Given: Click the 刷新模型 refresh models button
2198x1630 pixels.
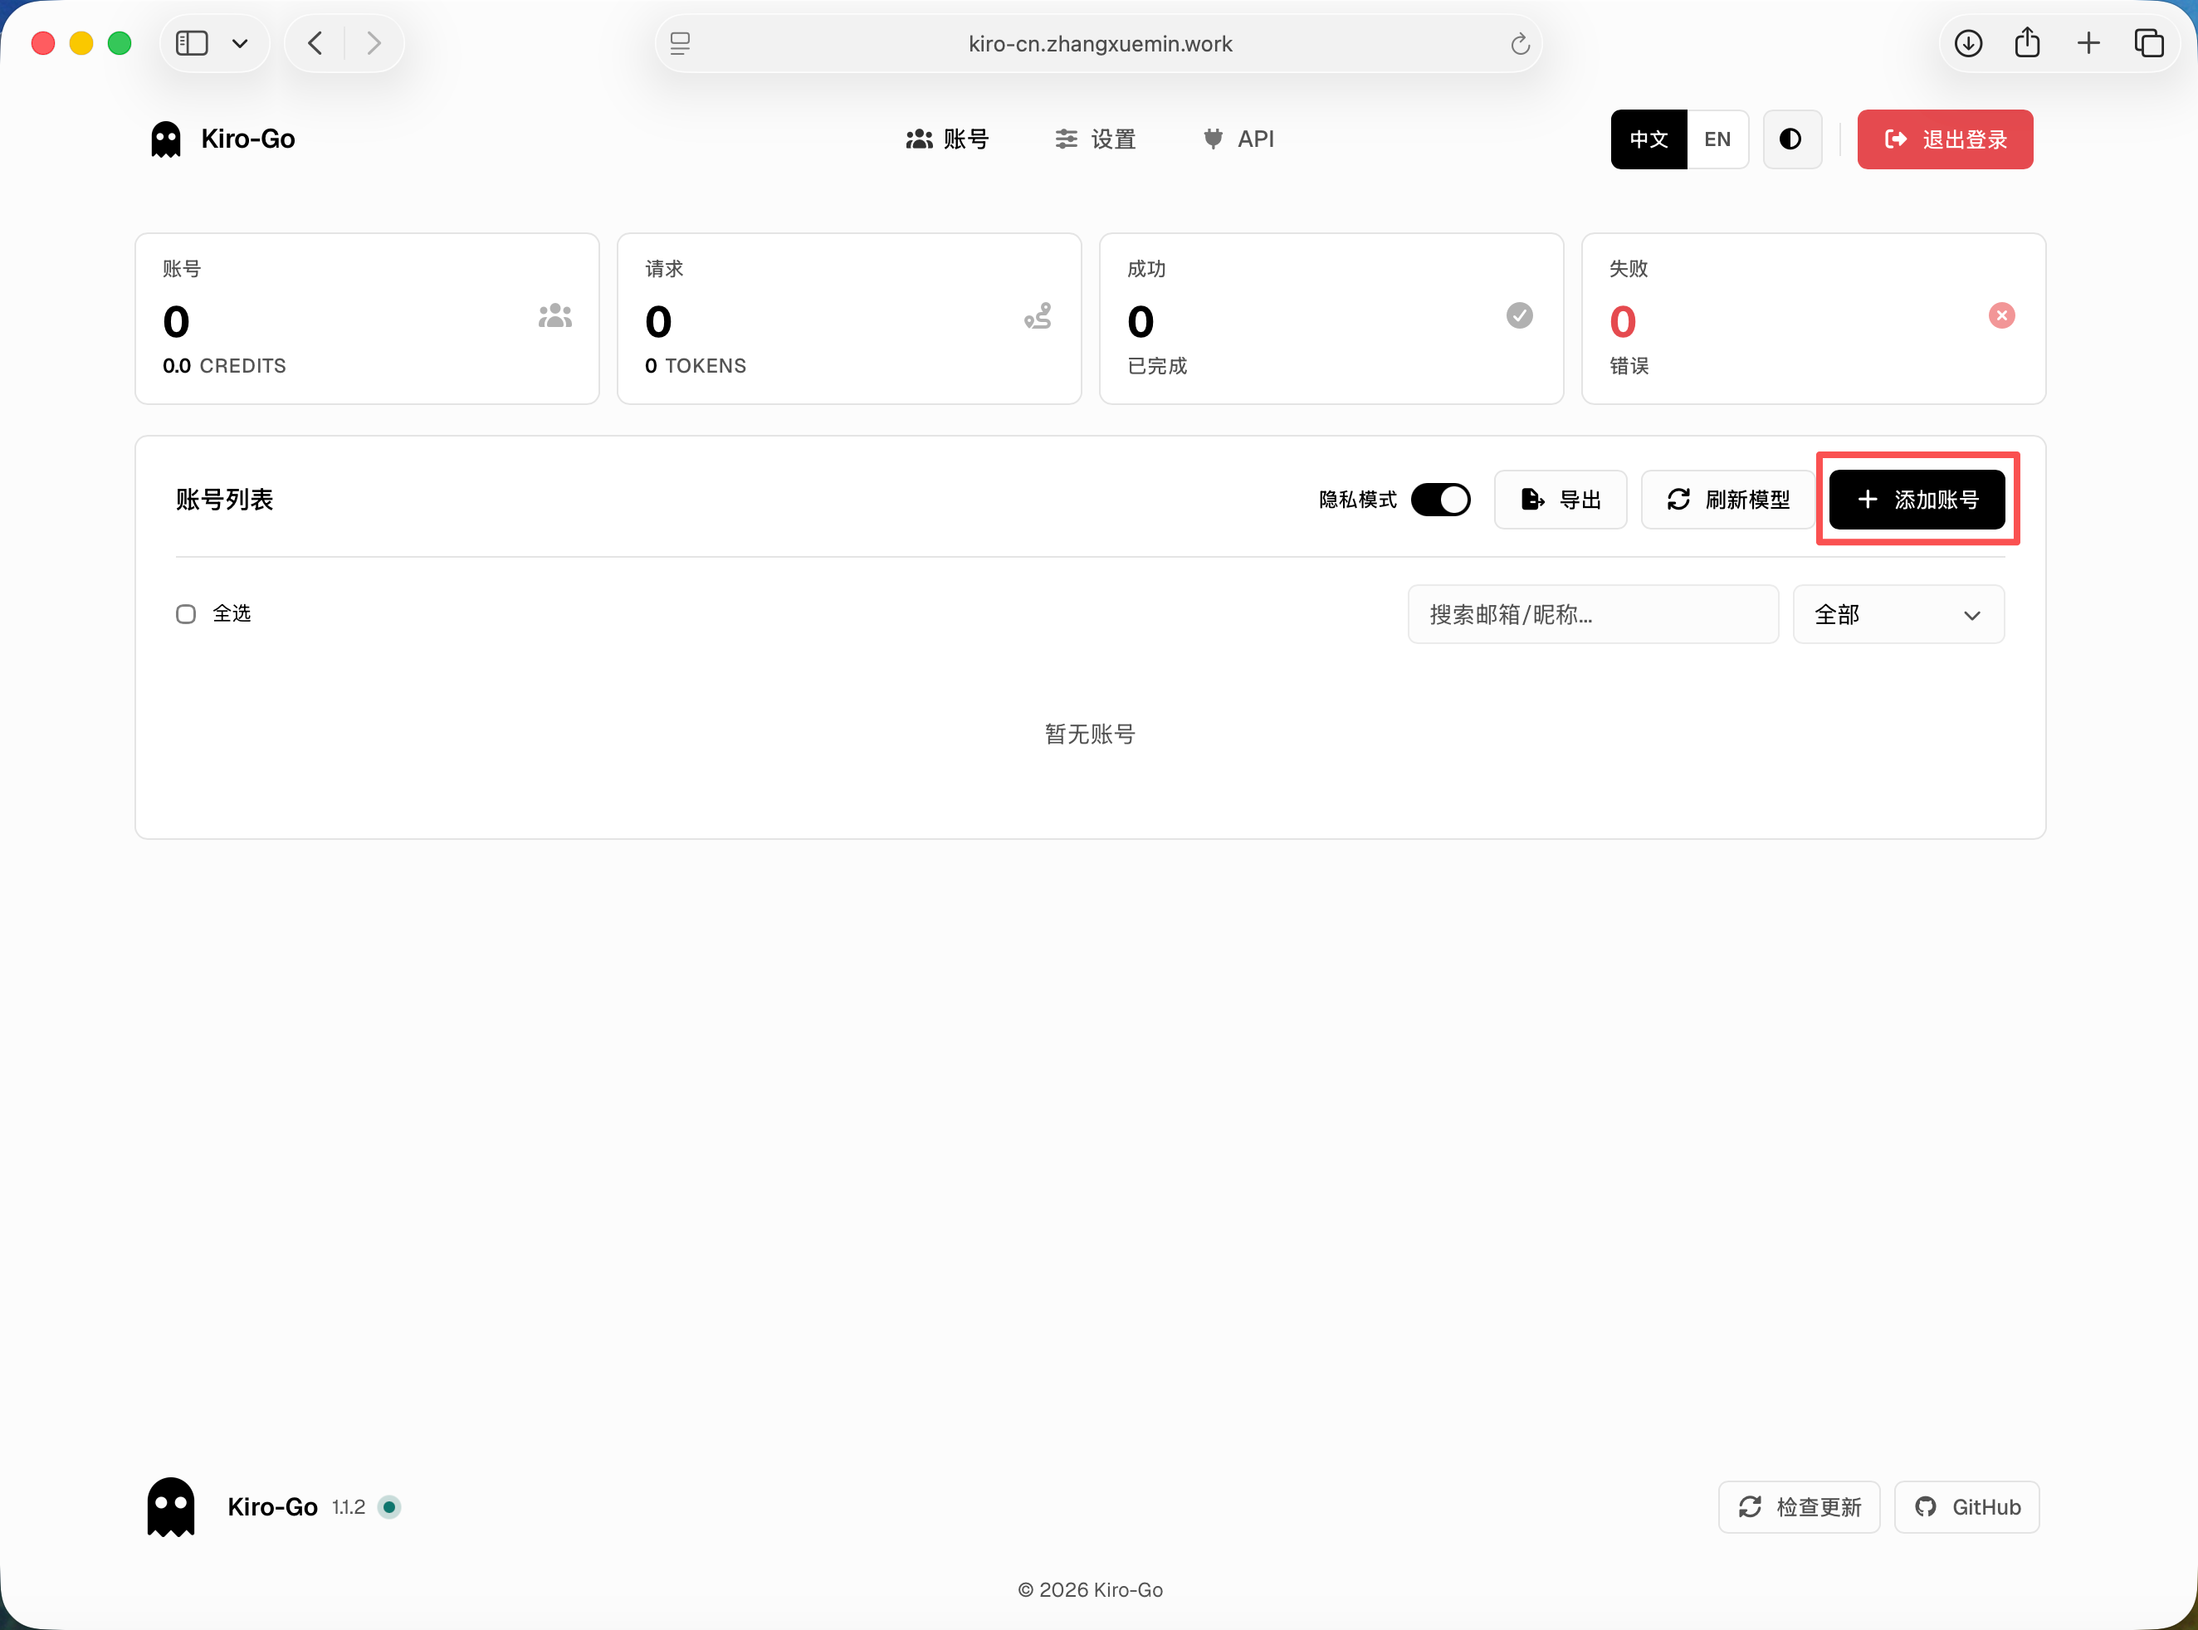Looking at the screenshot, I should (1727, 500).
